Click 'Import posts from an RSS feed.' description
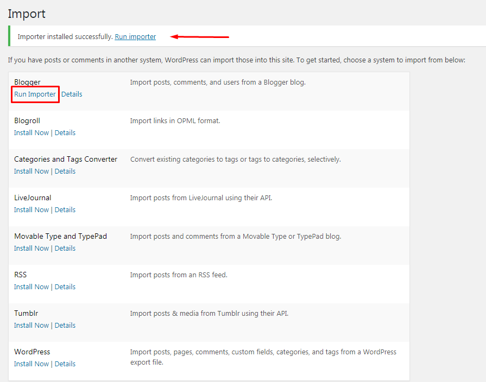Screen dimensions: 486x382 [x=179, y=275]
